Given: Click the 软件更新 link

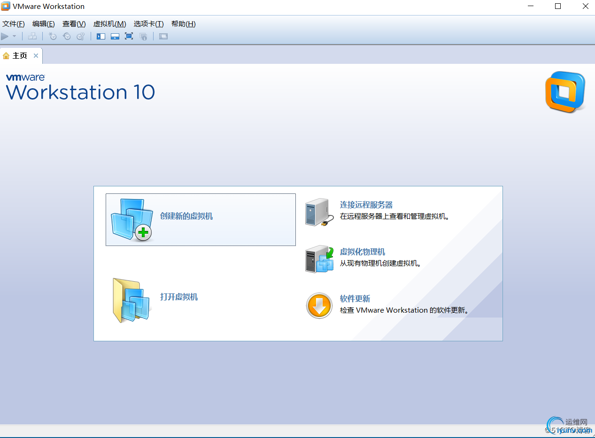Looking at the screenshot, I should 355,299.
